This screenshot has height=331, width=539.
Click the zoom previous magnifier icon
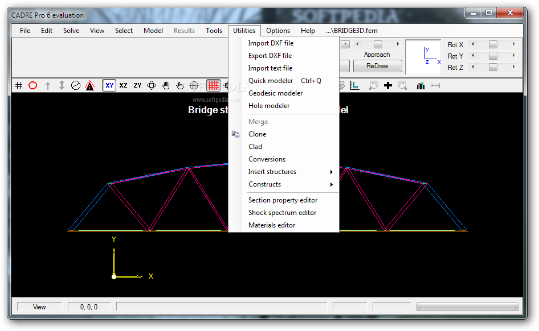click(374, 85)
